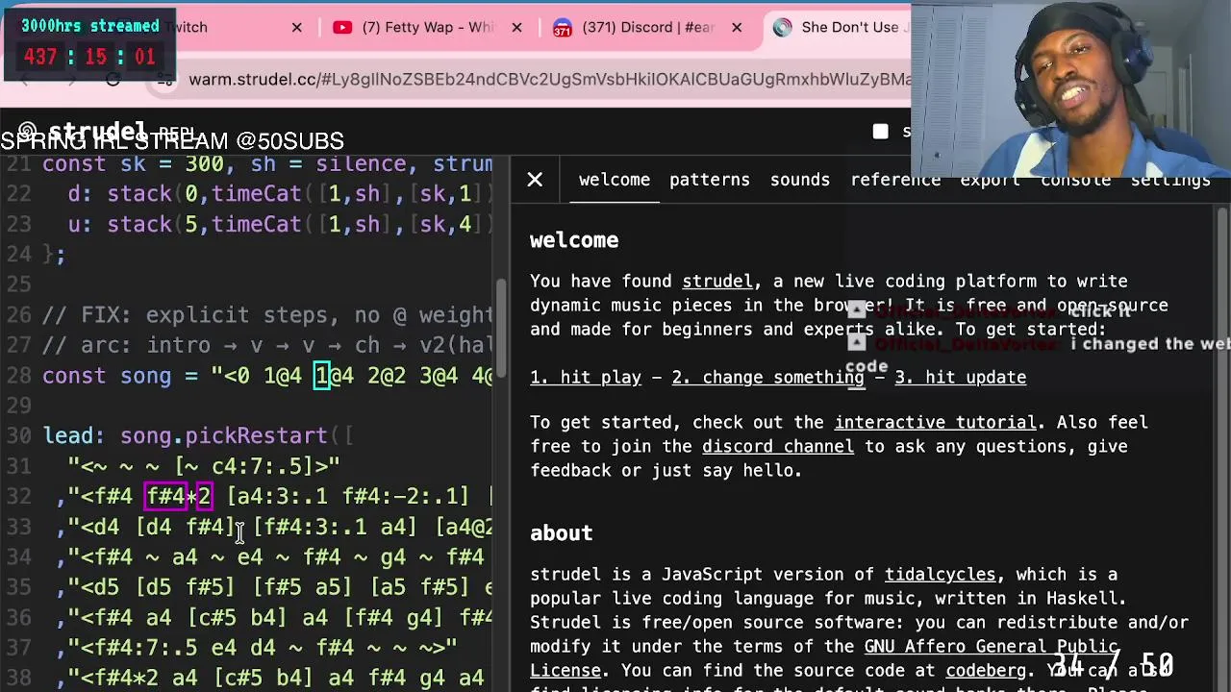Image resolution: width=1231 pixels, height=692 pixels.
Task: Follow the strudel link in welcome text
Action: [717, 282]
